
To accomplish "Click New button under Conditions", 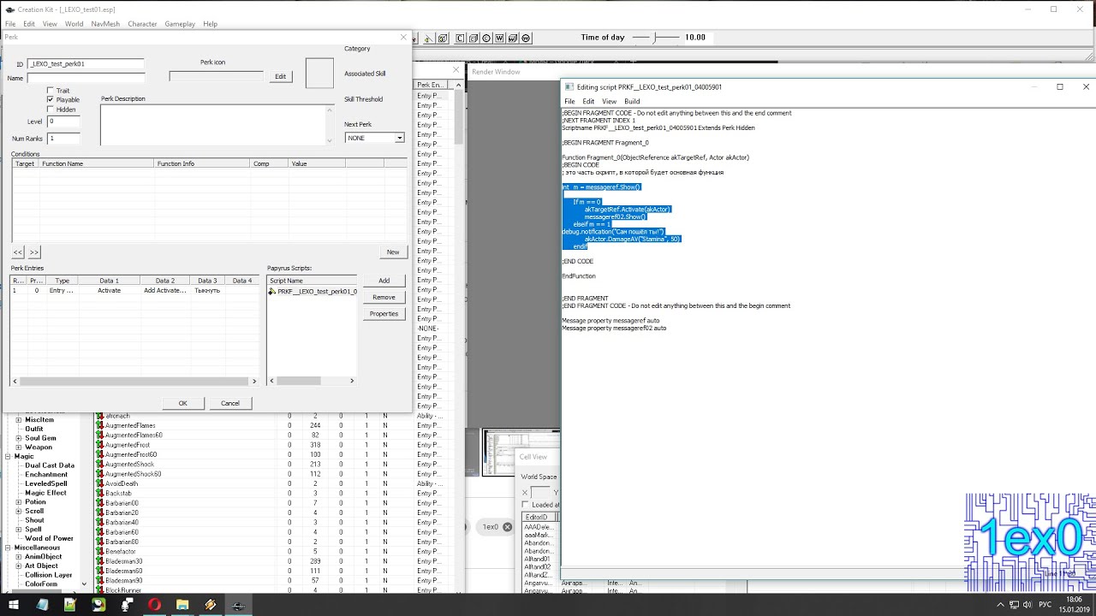I will coord(392,252).
